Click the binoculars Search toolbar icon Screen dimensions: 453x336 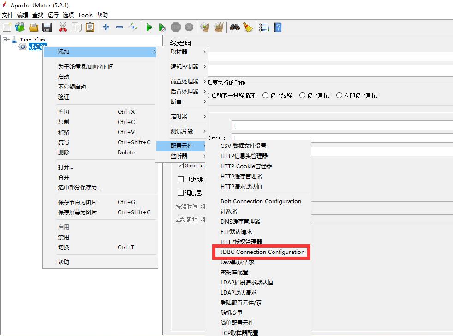[x=235, y=27]
